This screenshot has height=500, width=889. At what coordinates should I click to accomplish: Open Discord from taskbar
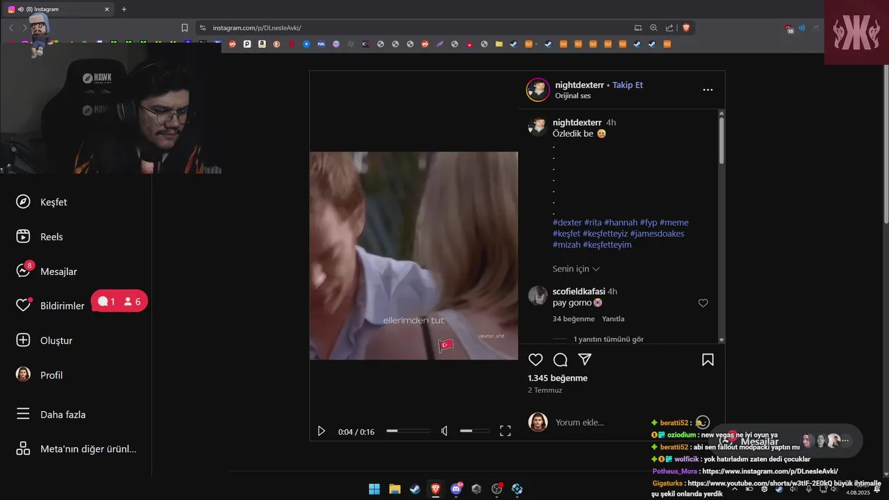point(456,489)
